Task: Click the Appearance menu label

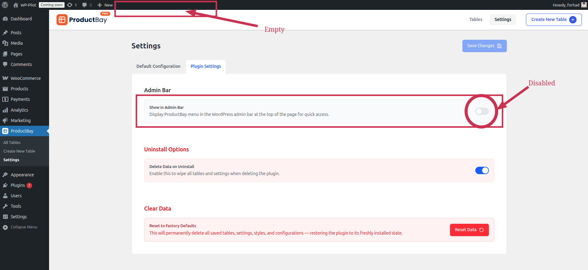Action: (22, 175)
